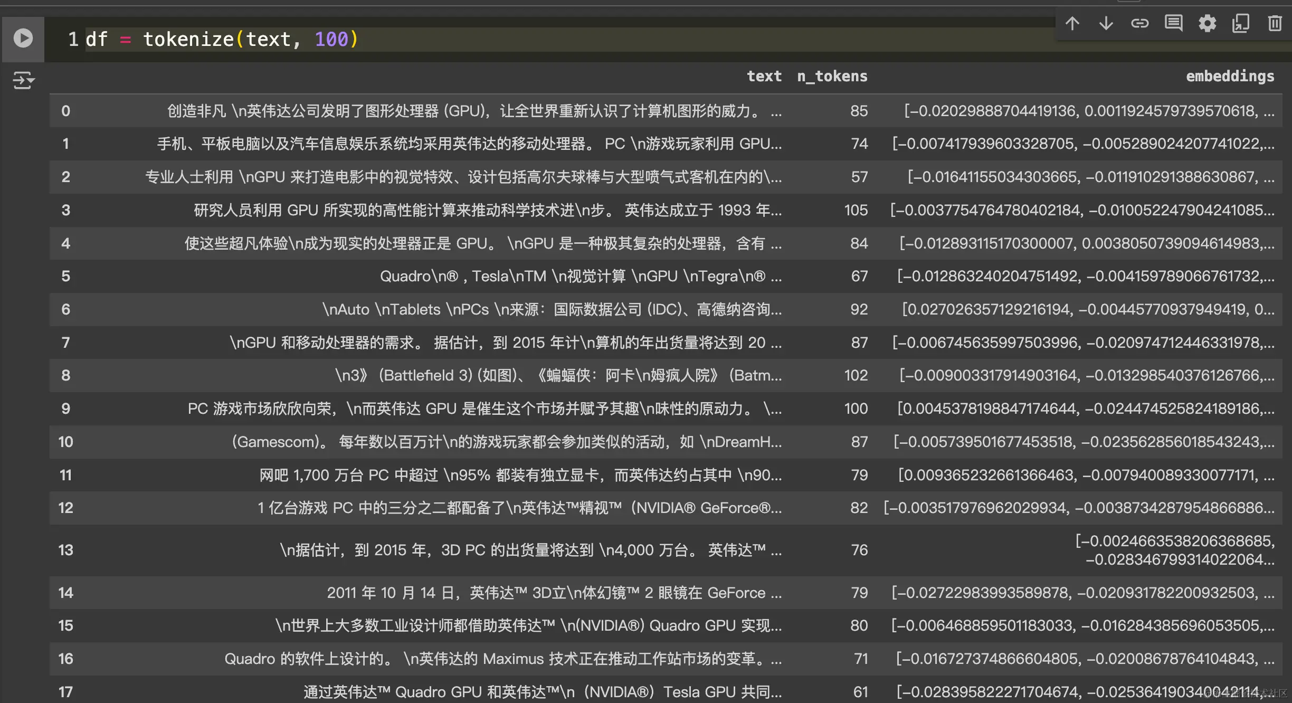1292x703 pixels.
Task: Run the tokenize code cell
Action: [x=23, y=39]
